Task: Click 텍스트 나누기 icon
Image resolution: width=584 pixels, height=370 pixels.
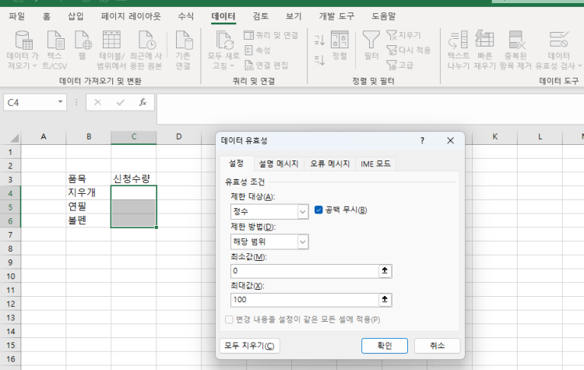Action: click(458, 40)
